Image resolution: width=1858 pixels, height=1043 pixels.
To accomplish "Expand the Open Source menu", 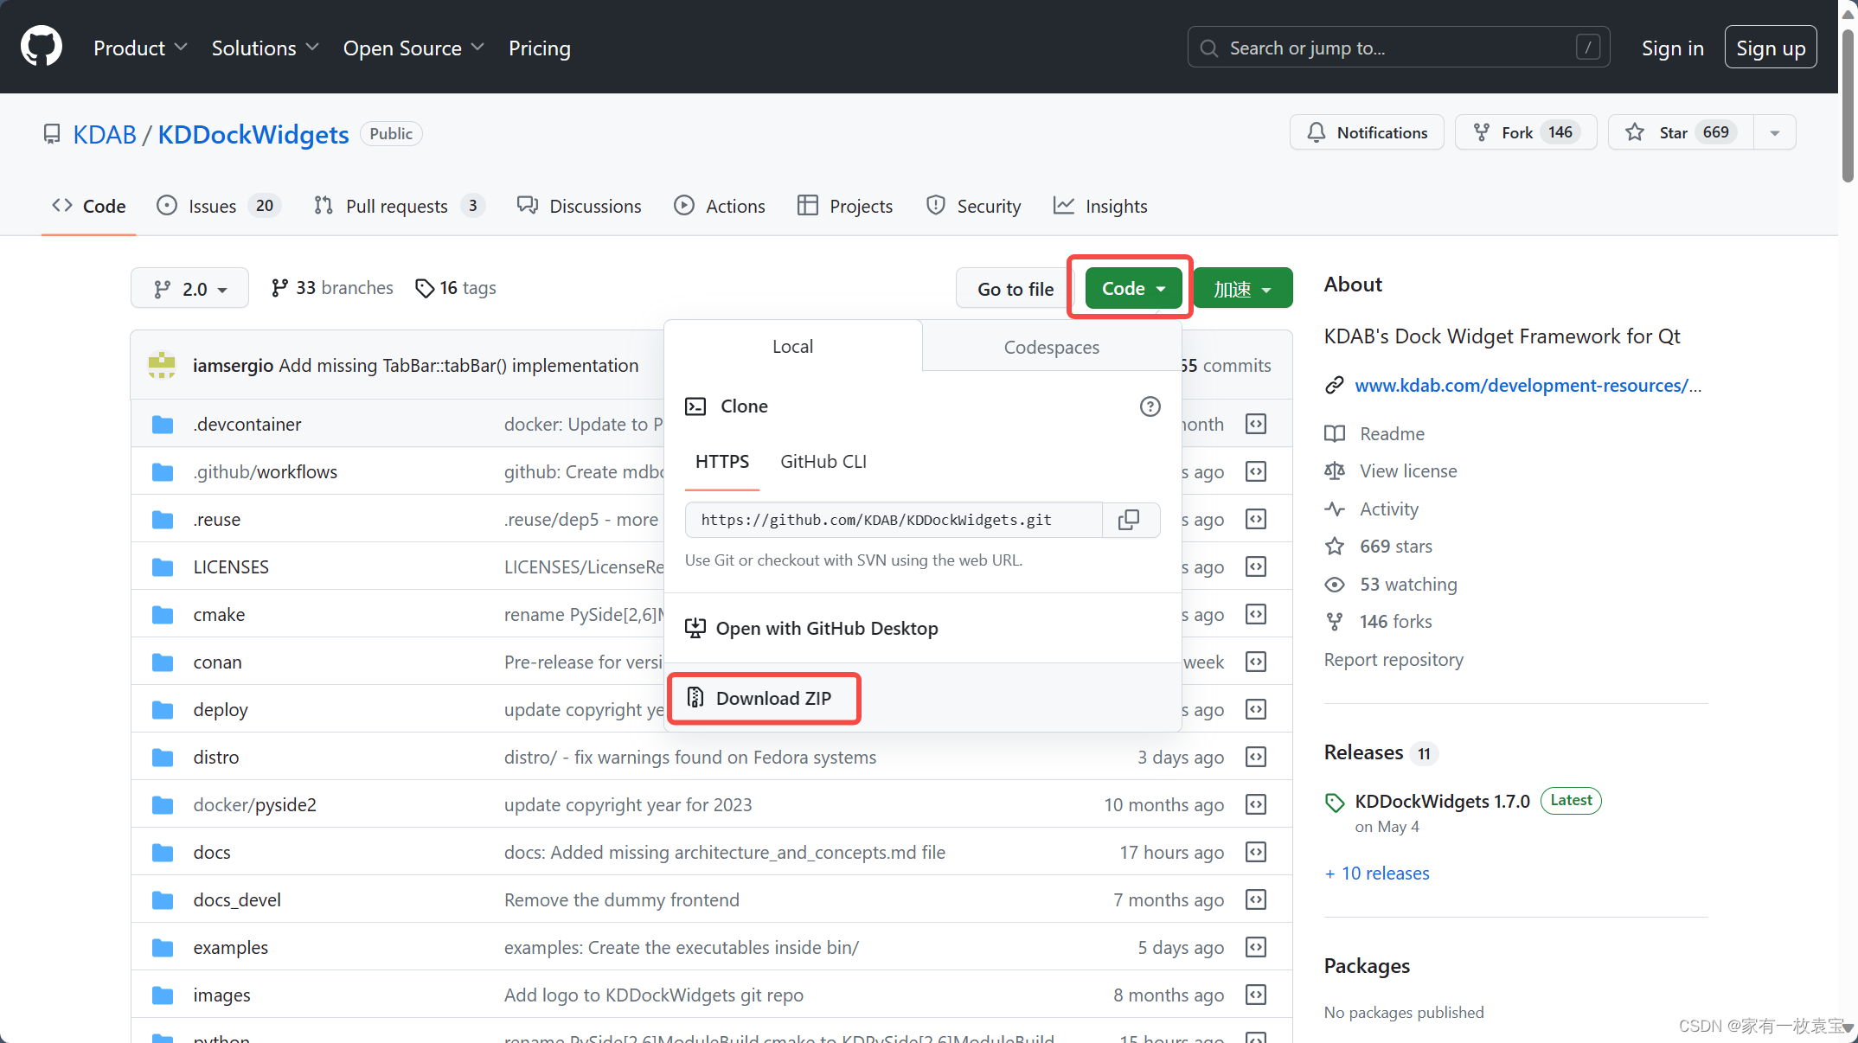I will pyautogui.click(x=413, y=48).
